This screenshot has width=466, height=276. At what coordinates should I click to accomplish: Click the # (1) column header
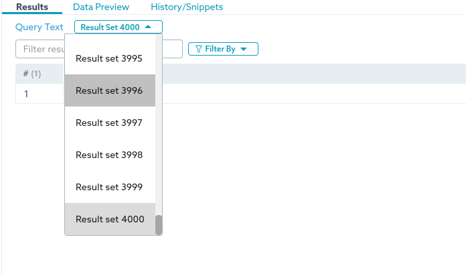pyautogui.click(x=32, y=74)
